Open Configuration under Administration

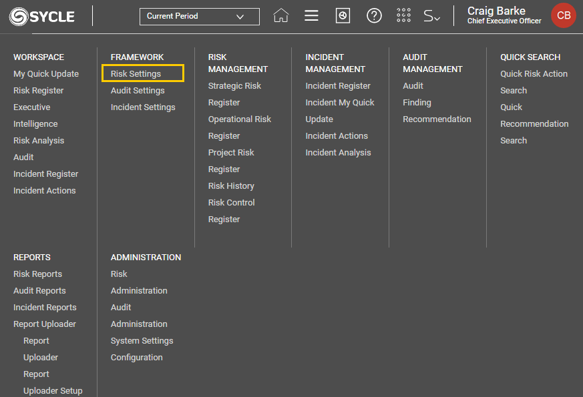tap(136, 358)
